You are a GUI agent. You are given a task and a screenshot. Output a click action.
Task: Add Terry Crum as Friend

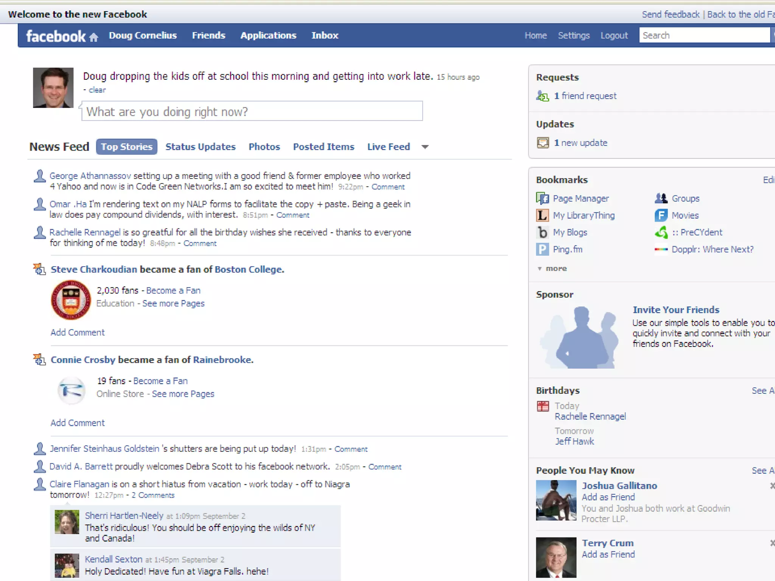tap(608, 555)
